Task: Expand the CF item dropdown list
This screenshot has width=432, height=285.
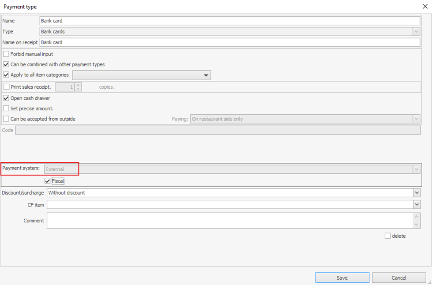Action: tap(417, 205)
